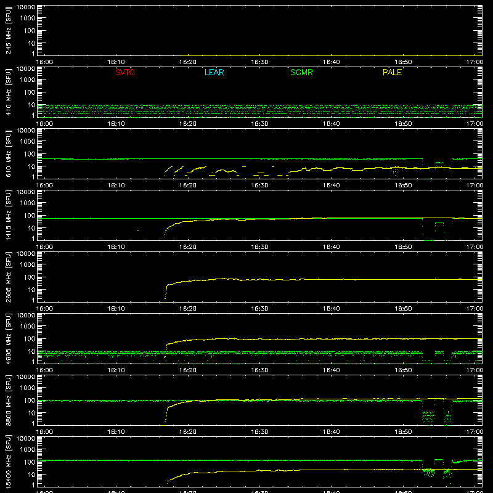The height and width of the screenshot is (493, 493).
Task: Select the 15400 MHz [SFU] axis title
Action: (x=9, y=462)
